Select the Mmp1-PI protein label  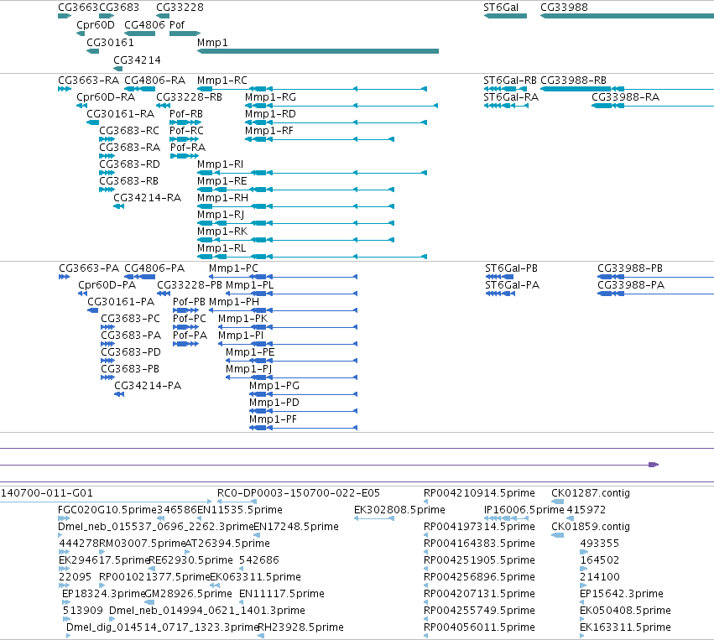click(x=241, y=336)
